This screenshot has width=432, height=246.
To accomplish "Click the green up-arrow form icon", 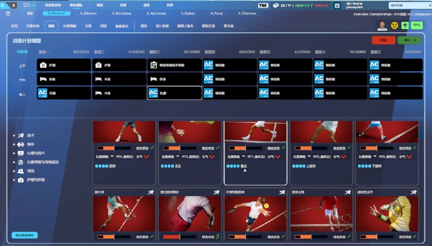I will (405, 25).
